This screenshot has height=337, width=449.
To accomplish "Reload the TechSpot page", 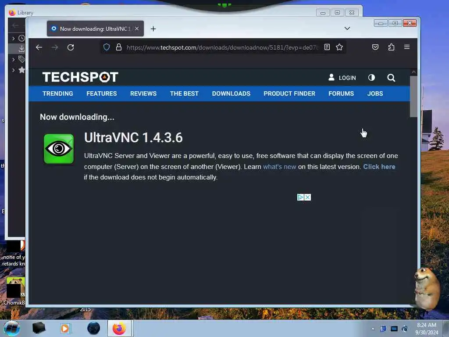I will point(71,47).
